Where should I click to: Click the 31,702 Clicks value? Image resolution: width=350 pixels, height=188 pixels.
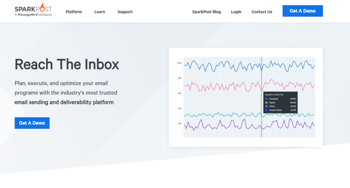[x=293, y=106]
